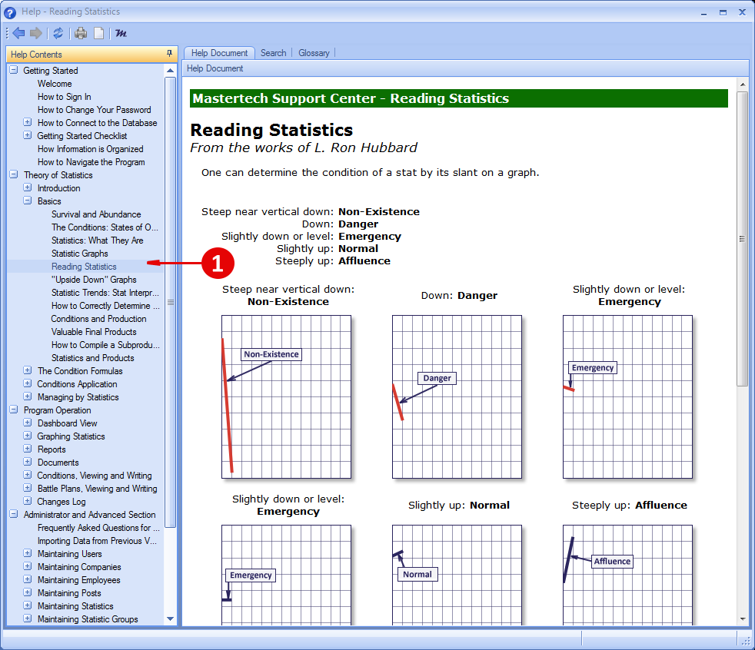Expand the Getting Started Checklist node
This screenshot has height=650, width=755.
pyautogui.click(x=28, y=135)
